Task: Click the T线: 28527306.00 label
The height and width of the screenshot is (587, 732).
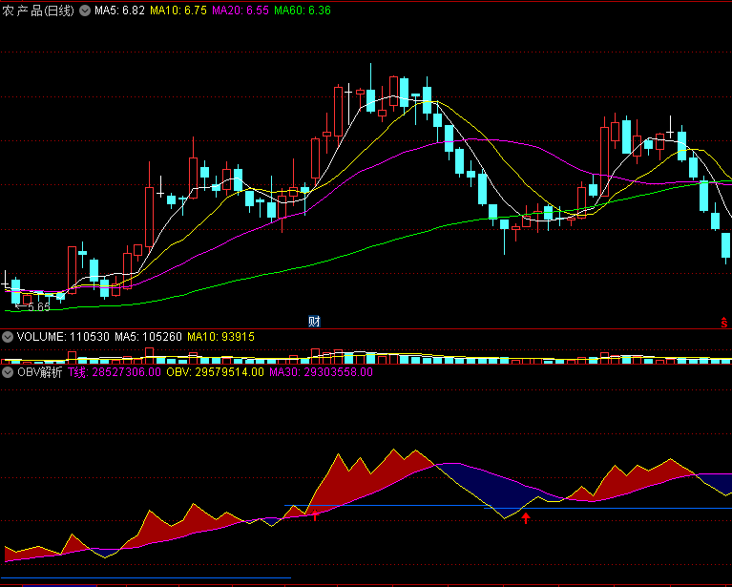Action: (x=115, y=372)
